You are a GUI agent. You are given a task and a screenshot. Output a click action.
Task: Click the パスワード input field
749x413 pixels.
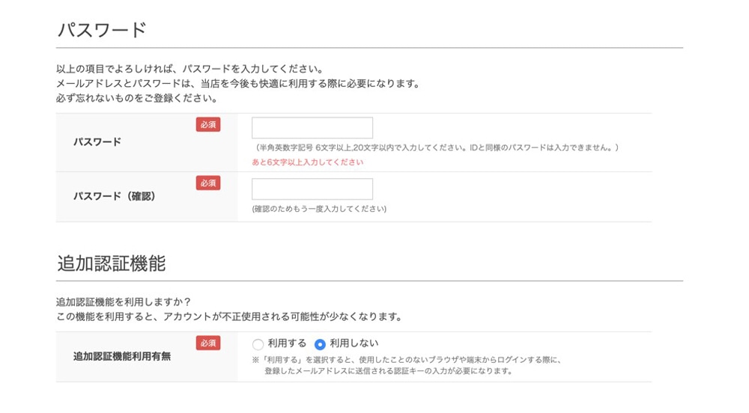coord(312,128)
